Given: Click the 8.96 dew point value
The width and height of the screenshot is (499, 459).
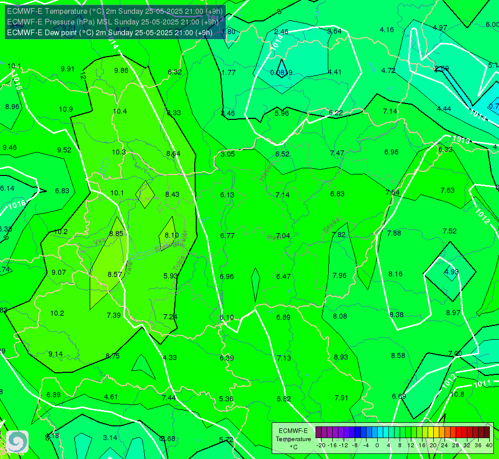Looking at the screenshot, I should pos(12,107).
